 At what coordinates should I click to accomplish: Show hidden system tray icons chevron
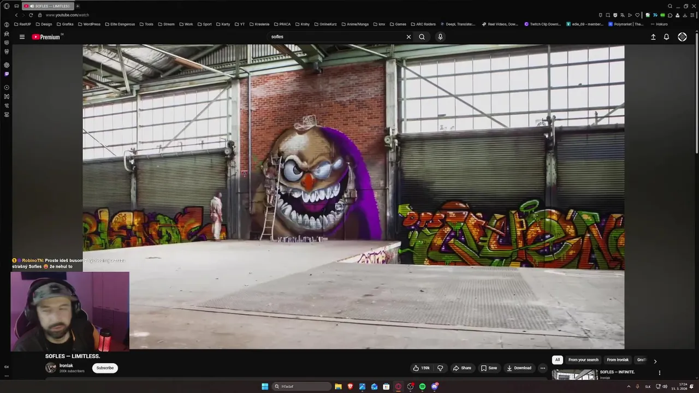[629, 386]
